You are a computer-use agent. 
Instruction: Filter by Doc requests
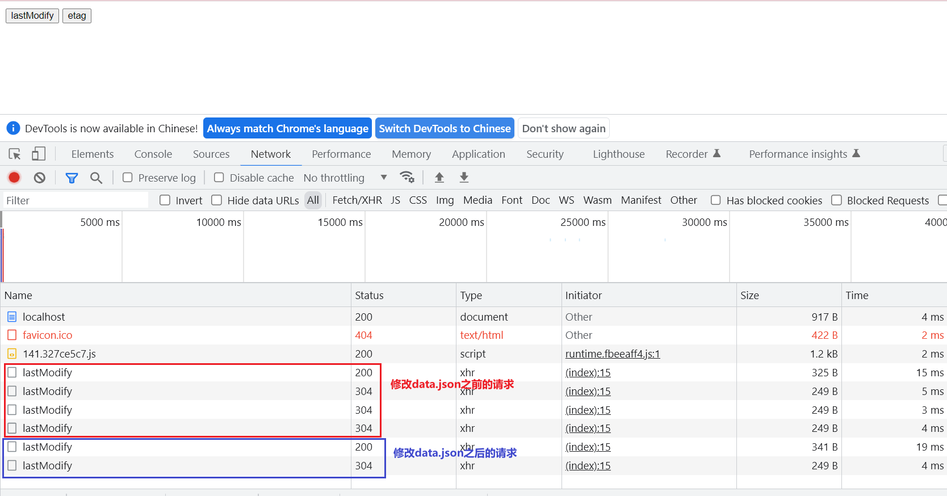pyautogui.click(x=540, y=200)
